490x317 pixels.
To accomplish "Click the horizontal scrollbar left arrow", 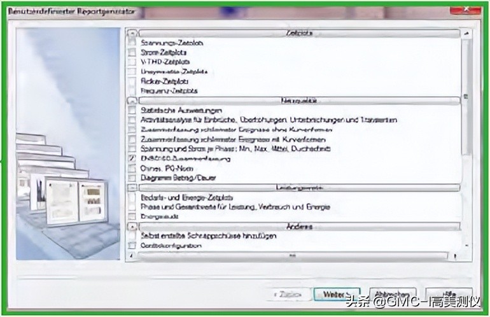I will [x=131, y=256].
